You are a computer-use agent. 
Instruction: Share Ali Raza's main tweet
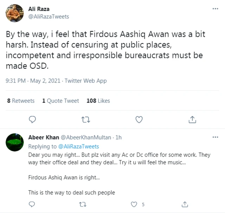(192, 120)
